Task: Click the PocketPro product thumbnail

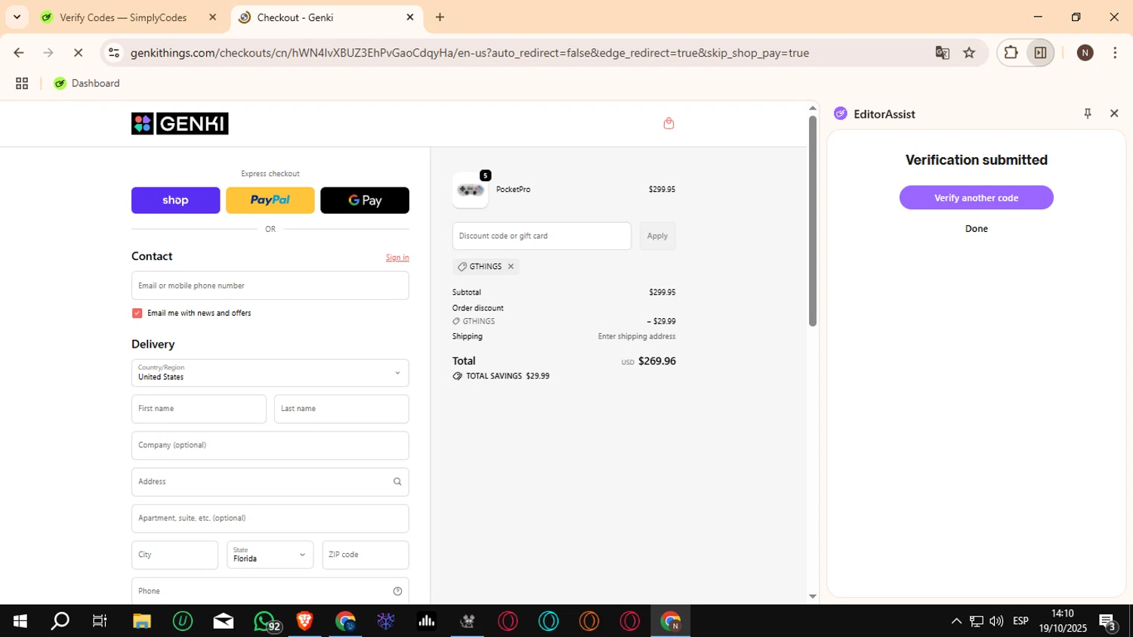Action: [x=471, y=190]
